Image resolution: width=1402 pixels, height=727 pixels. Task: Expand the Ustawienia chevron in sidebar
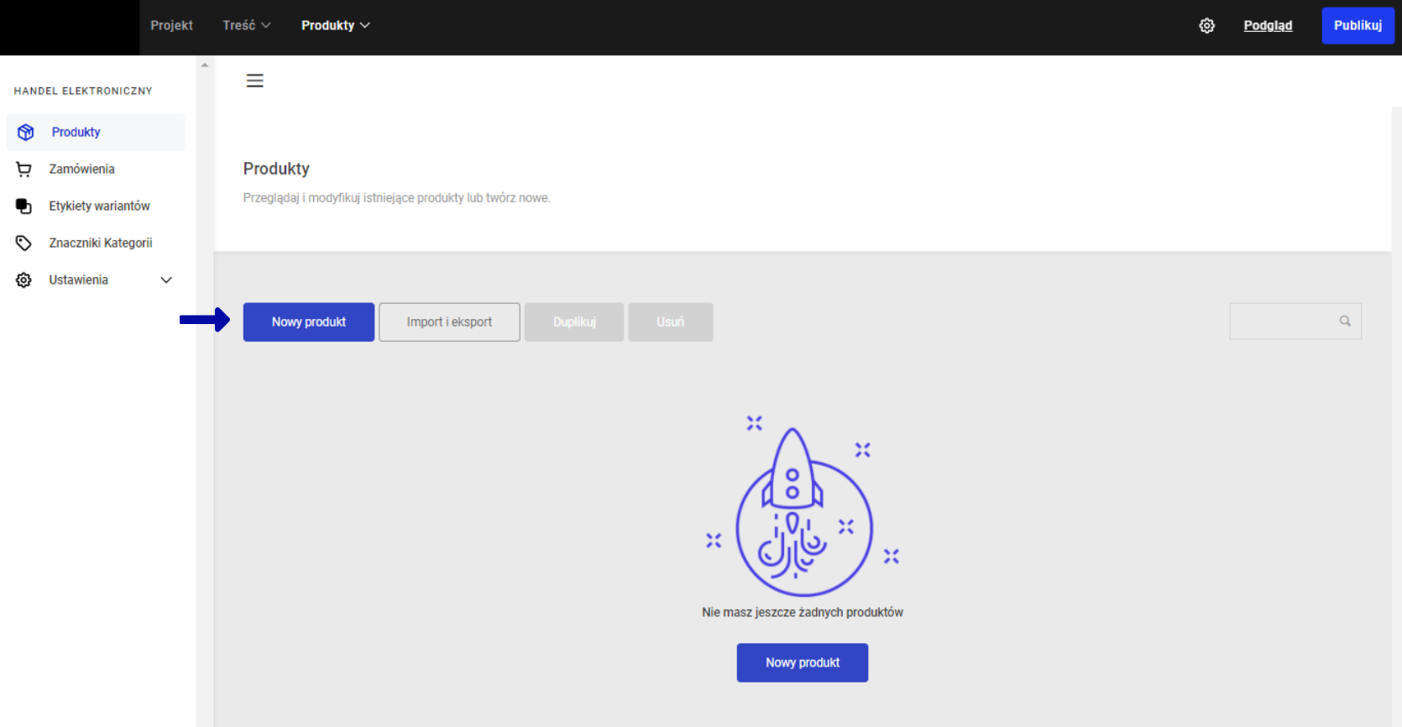(x=166, y=280)
